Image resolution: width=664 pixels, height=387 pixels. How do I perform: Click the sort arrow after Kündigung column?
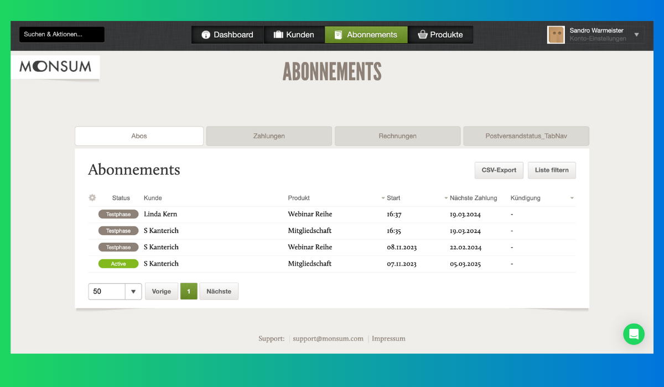click(572, 198)
